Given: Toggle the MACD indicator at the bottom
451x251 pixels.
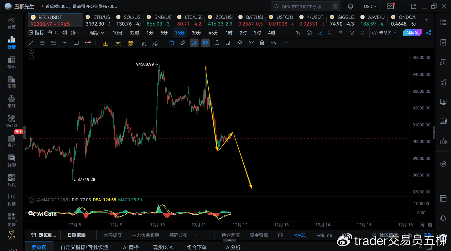Looking at the screenshot, I should (300, 235).
